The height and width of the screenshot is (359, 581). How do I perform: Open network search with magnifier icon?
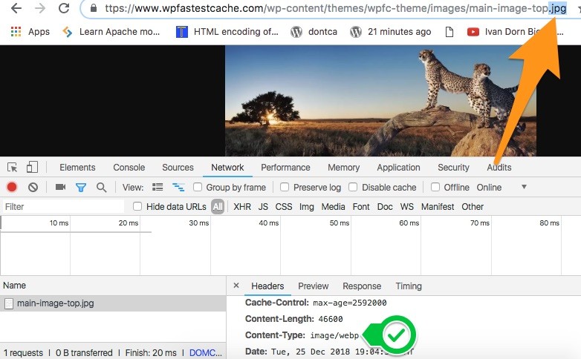pyautogui.click(x=101, y=188)
